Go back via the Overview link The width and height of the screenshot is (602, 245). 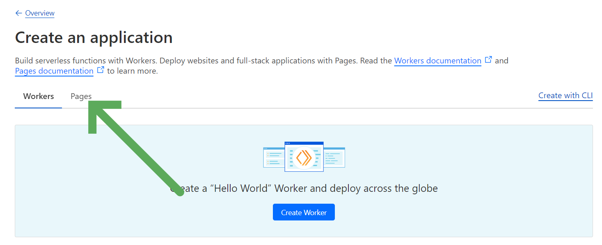(x=40, y=13)
